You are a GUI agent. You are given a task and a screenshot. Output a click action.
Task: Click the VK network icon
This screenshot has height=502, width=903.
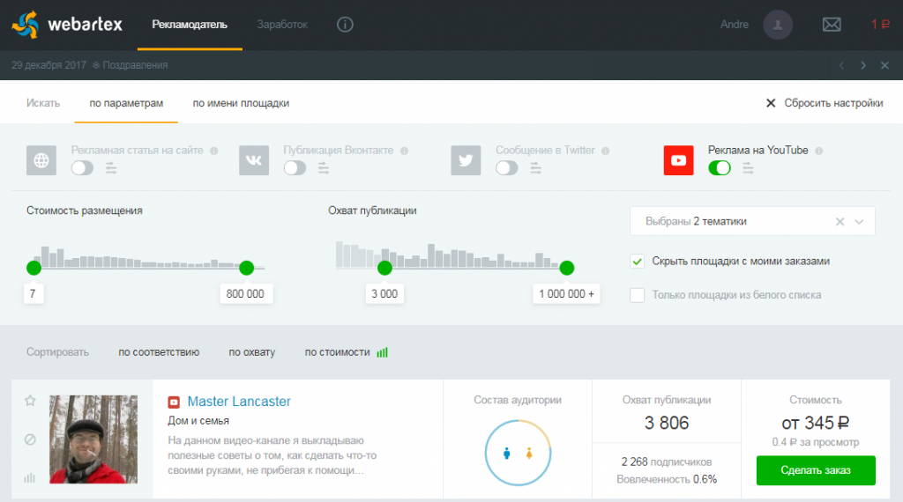(254, 160)
